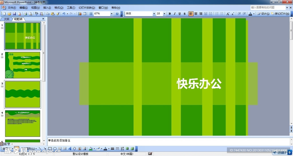Click the Undo arrow icon
The width and height of the screenshot is (293, 156).
(64, 14)
